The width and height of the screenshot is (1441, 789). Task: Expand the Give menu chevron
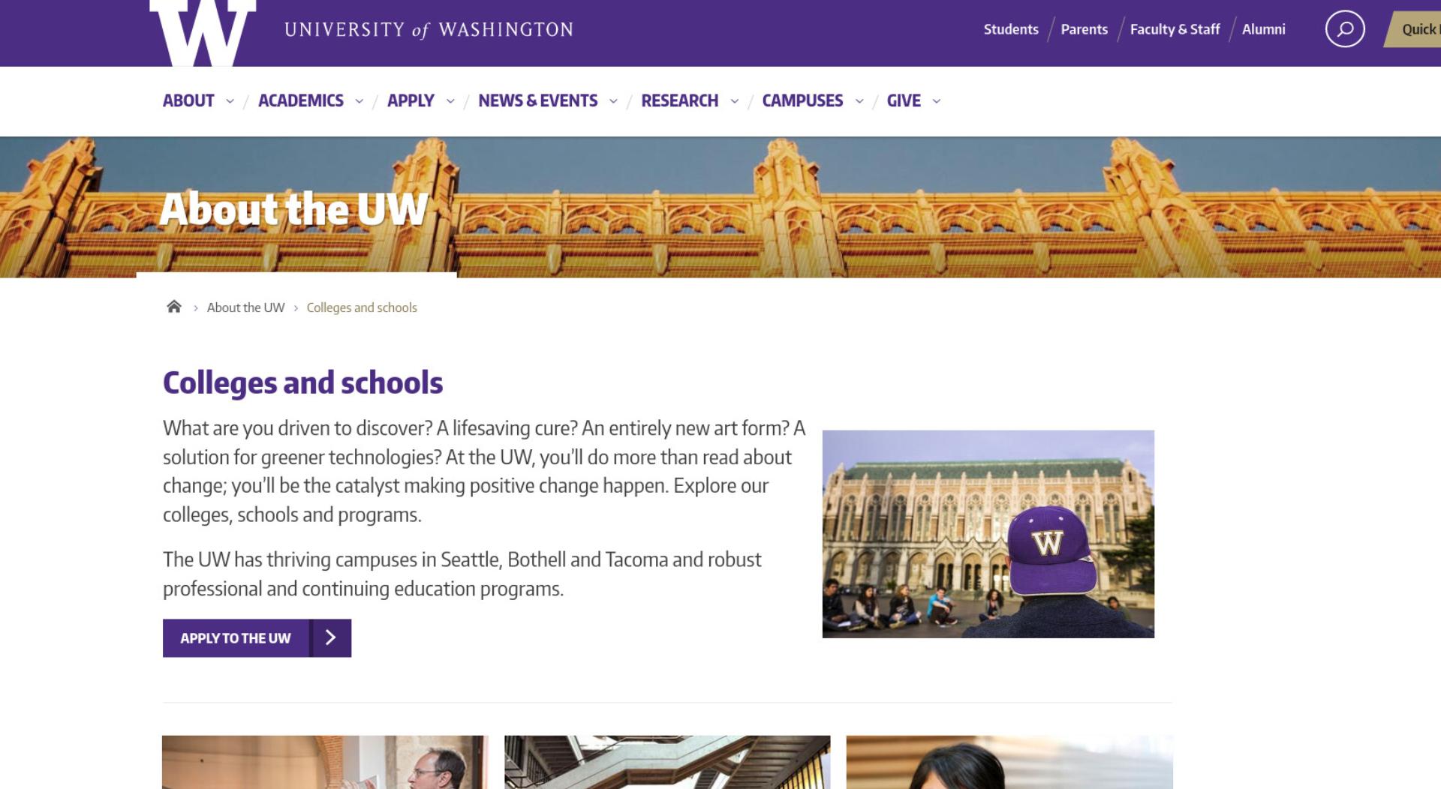tap(936, 101)
